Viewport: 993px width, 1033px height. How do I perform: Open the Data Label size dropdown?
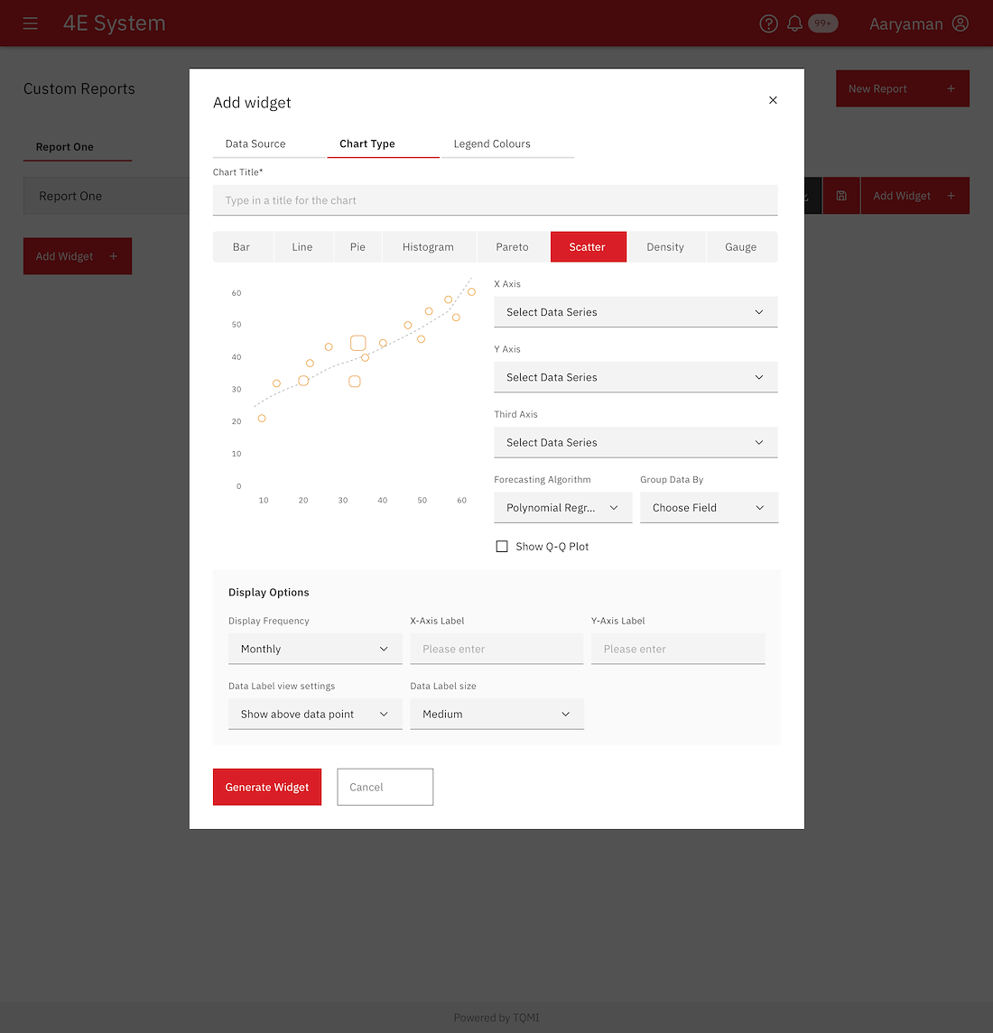pos(496,715)
